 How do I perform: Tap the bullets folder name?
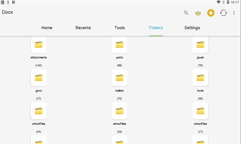click(x=119, y=90)
